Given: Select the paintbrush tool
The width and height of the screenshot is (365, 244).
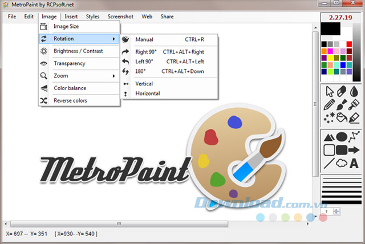Looking at the screenshot, I should [342, 104].
